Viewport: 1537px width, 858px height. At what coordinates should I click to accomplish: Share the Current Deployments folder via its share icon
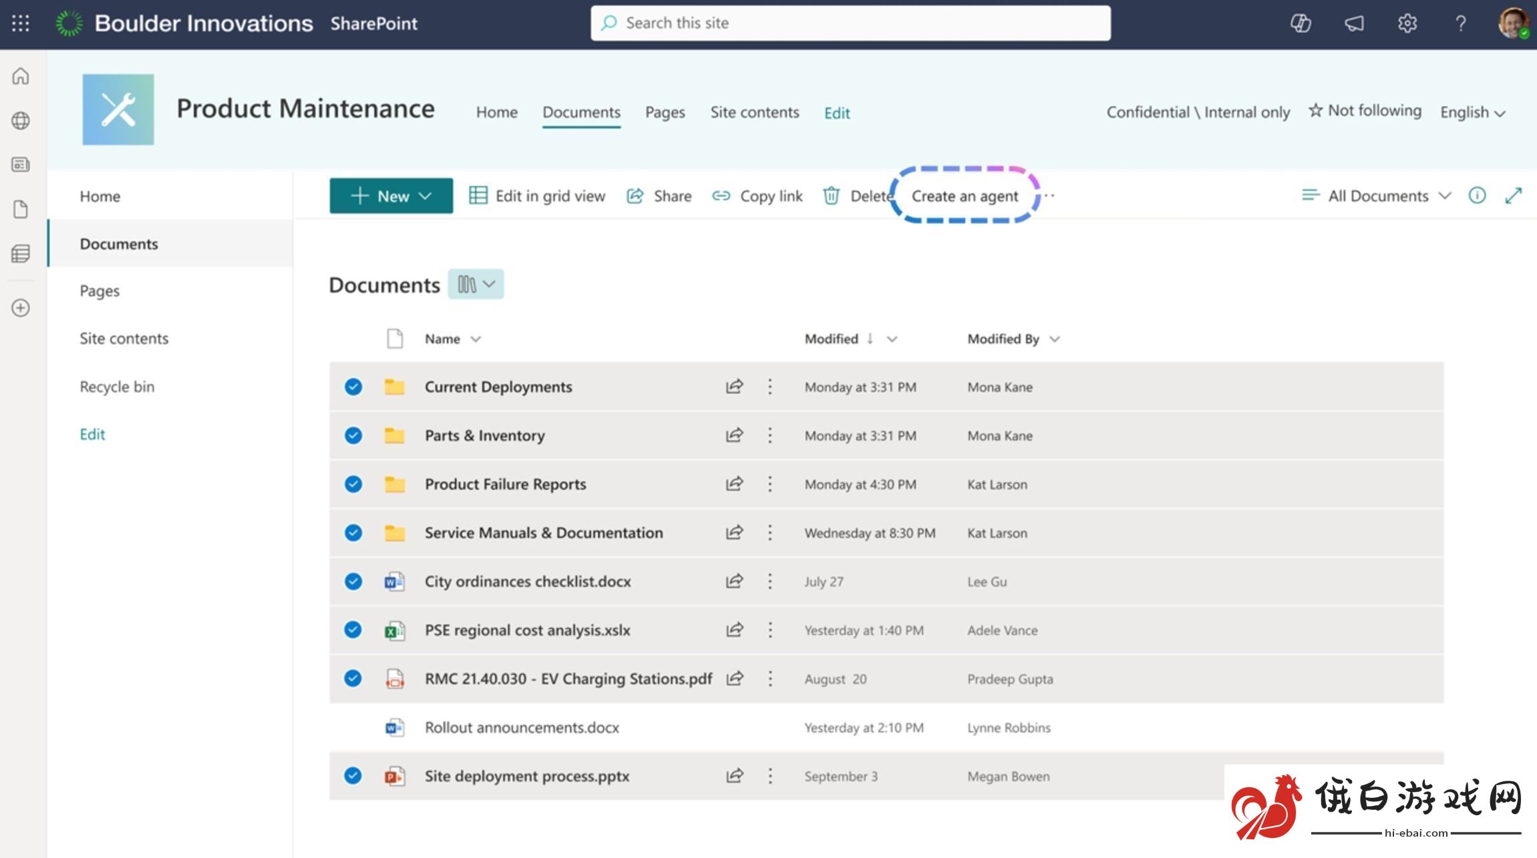click(734, 387)
